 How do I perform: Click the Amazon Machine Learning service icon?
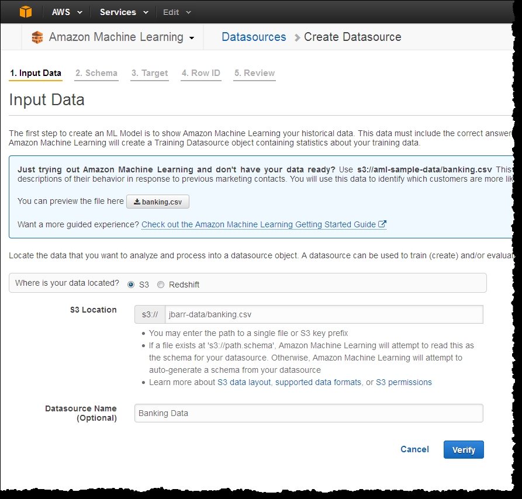(37, 37)
